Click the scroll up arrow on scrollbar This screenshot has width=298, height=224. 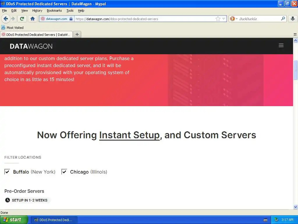pos(295,40)
